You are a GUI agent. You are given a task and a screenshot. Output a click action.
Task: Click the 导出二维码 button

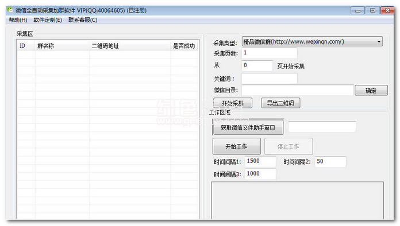[x=280, y=103]
